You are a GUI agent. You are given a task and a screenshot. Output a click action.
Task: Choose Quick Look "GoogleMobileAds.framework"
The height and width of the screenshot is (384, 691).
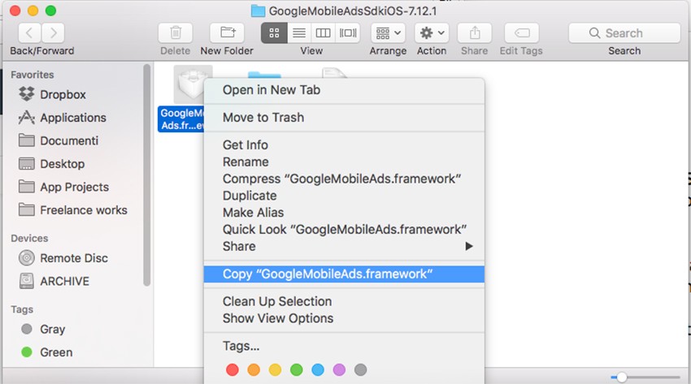pos(344,229)
